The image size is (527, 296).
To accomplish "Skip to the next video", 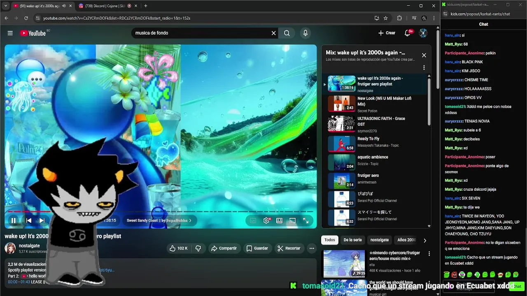I will coord(42,220).
